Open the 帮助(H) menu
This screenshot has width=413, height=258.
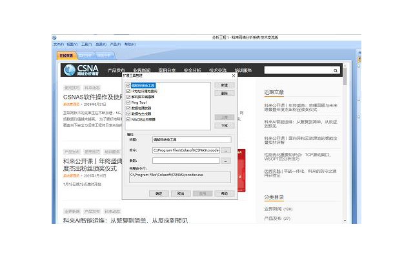tap(130, 45)
